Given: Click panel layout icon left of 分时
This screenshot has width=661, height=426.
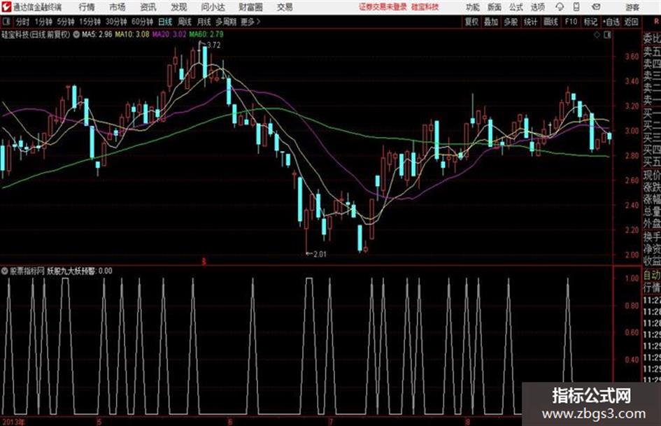Looking at the screenshot, I should click(x=6, y=22).
